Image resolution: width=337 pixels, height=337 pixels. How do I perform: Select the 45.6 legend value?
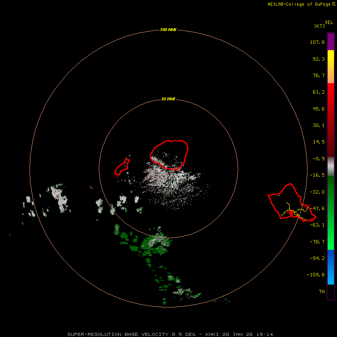tap(319, 109)
